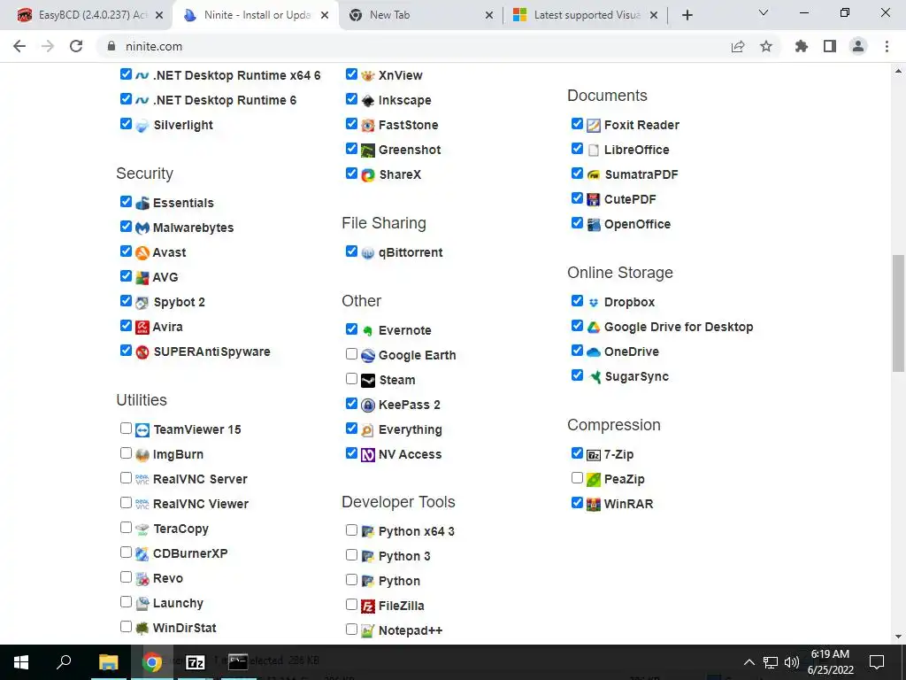Click the KeePass 2 lock icon

click(x=367, y=406)
